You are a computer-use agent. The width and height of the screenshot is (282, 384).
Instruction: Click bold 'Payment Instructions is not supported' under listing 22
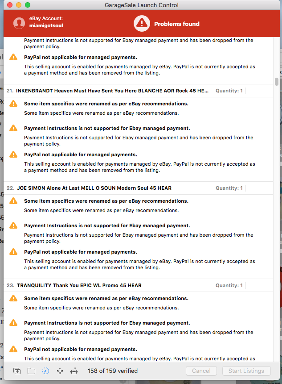tap(107, 225)
